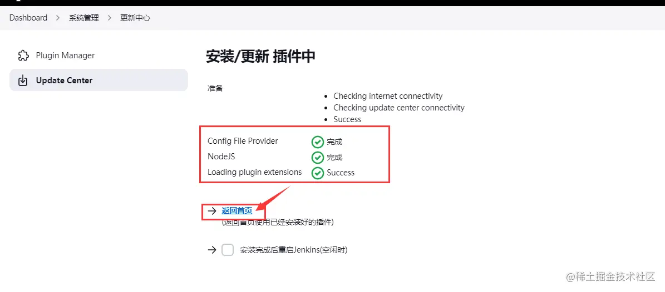This screenshot has width=665, height=292.
Task: Follow the 返回首页 link
Action: tap(237, 211)
